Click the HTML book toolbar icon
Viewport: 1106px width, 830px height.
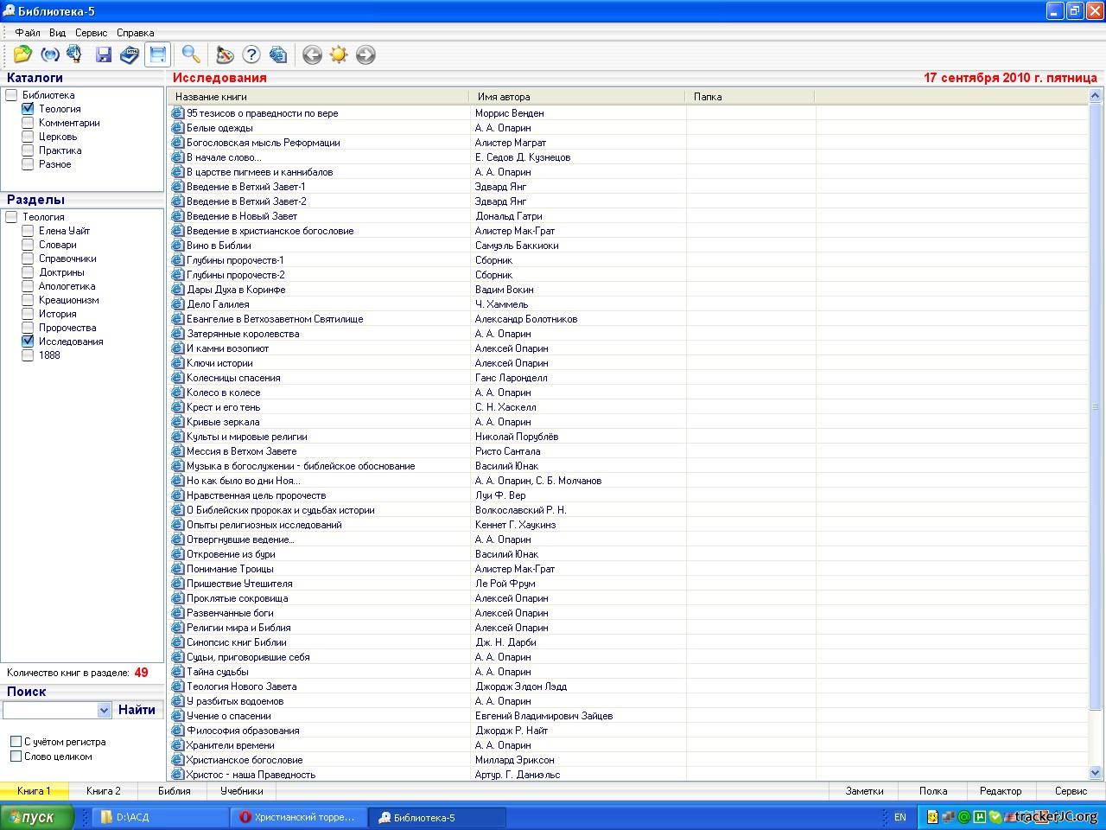click(129, 54)
